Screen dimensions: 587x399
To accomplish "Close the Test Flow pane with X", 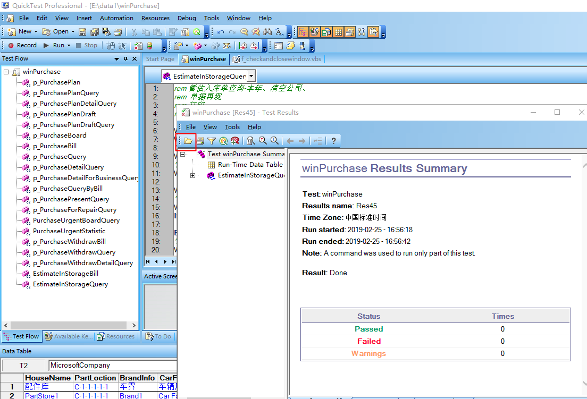I will [x=135, y=59].
